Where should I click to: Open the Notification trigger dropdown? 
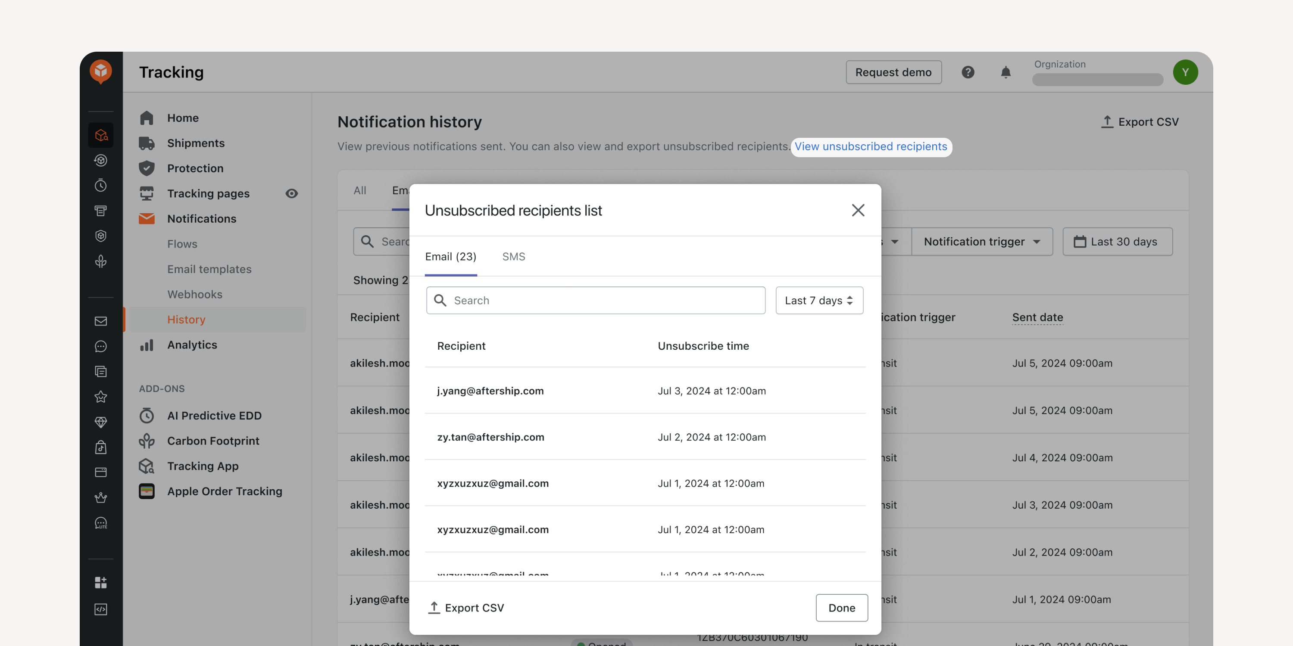(982, 242)
